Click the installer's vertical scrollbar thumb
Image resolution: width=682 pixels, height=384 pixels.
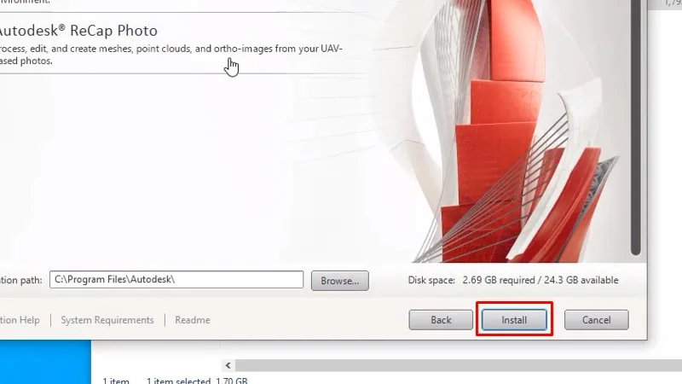point(635,127)
